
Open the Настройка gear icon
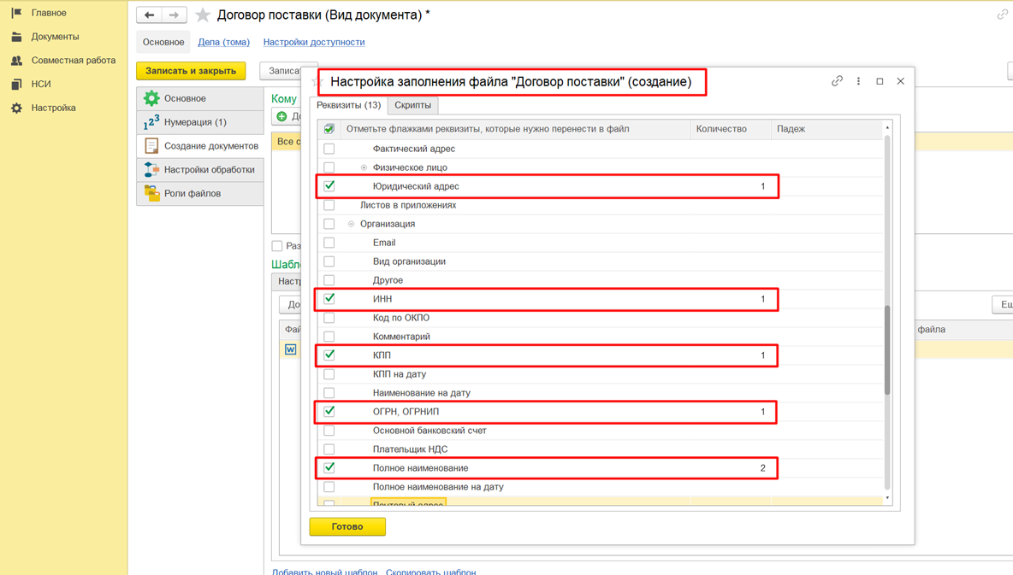17,108
